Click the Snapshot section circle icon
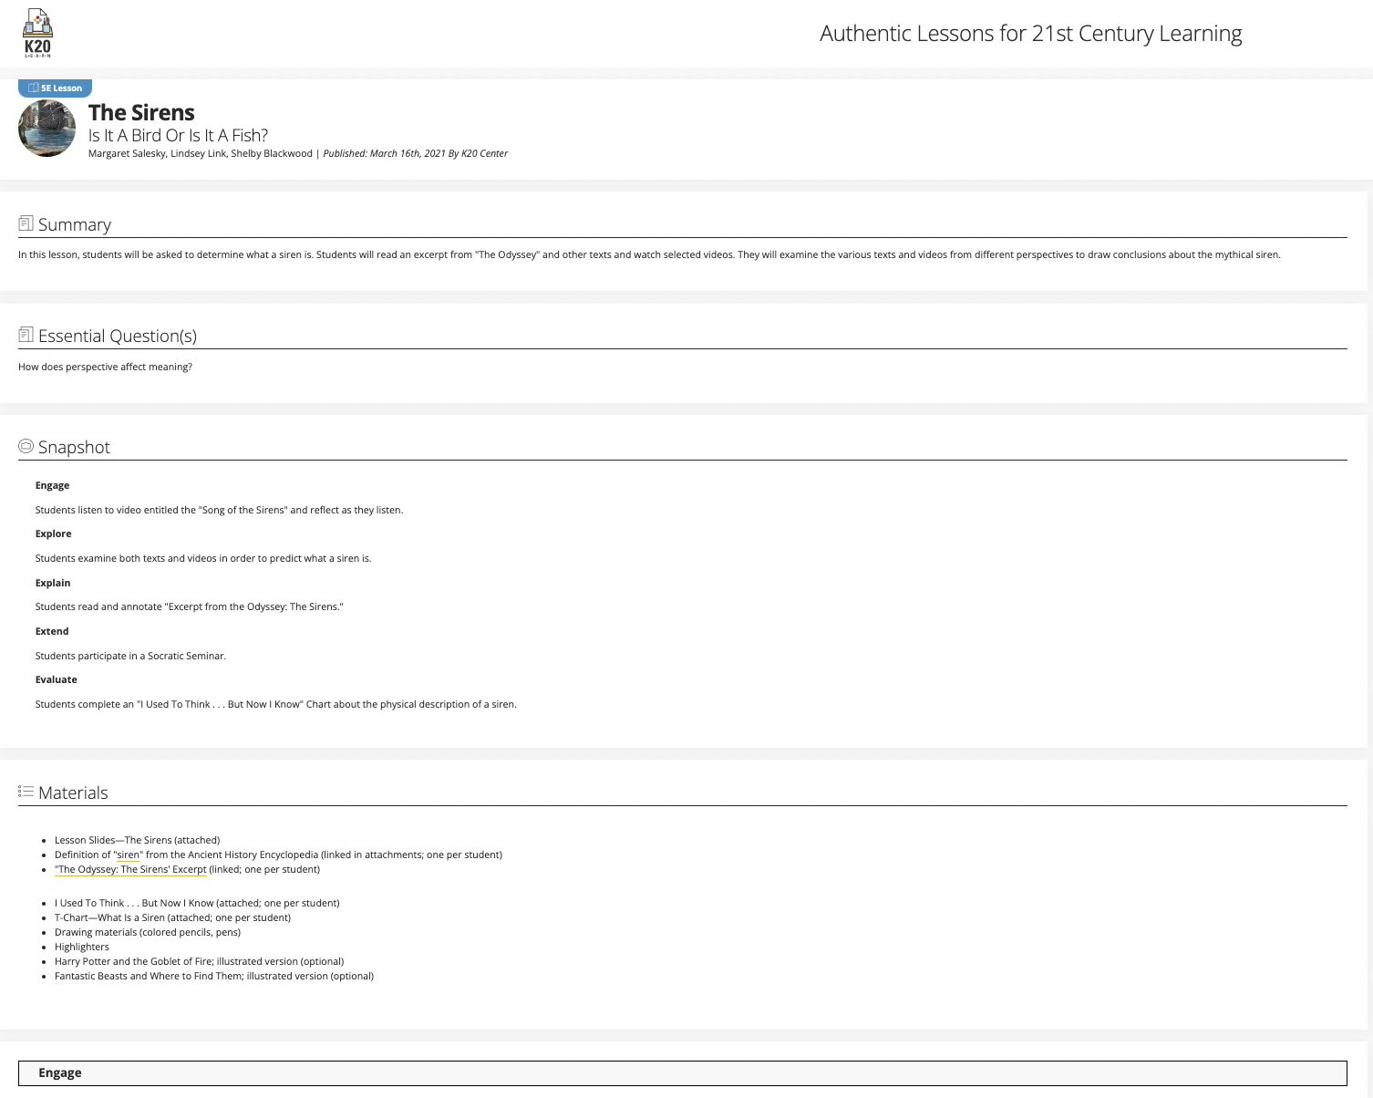This screenshot has height=1098, width=1373. 26,446
